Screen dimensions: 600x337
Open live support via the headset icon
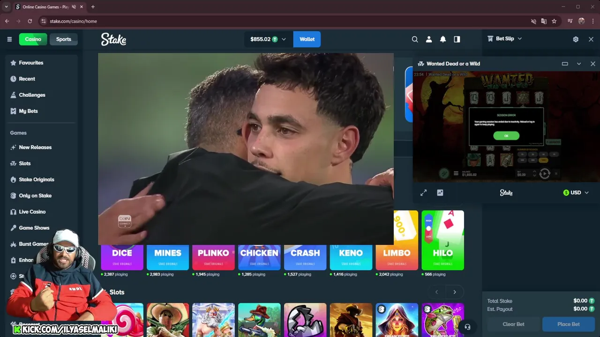click(467, 327)
